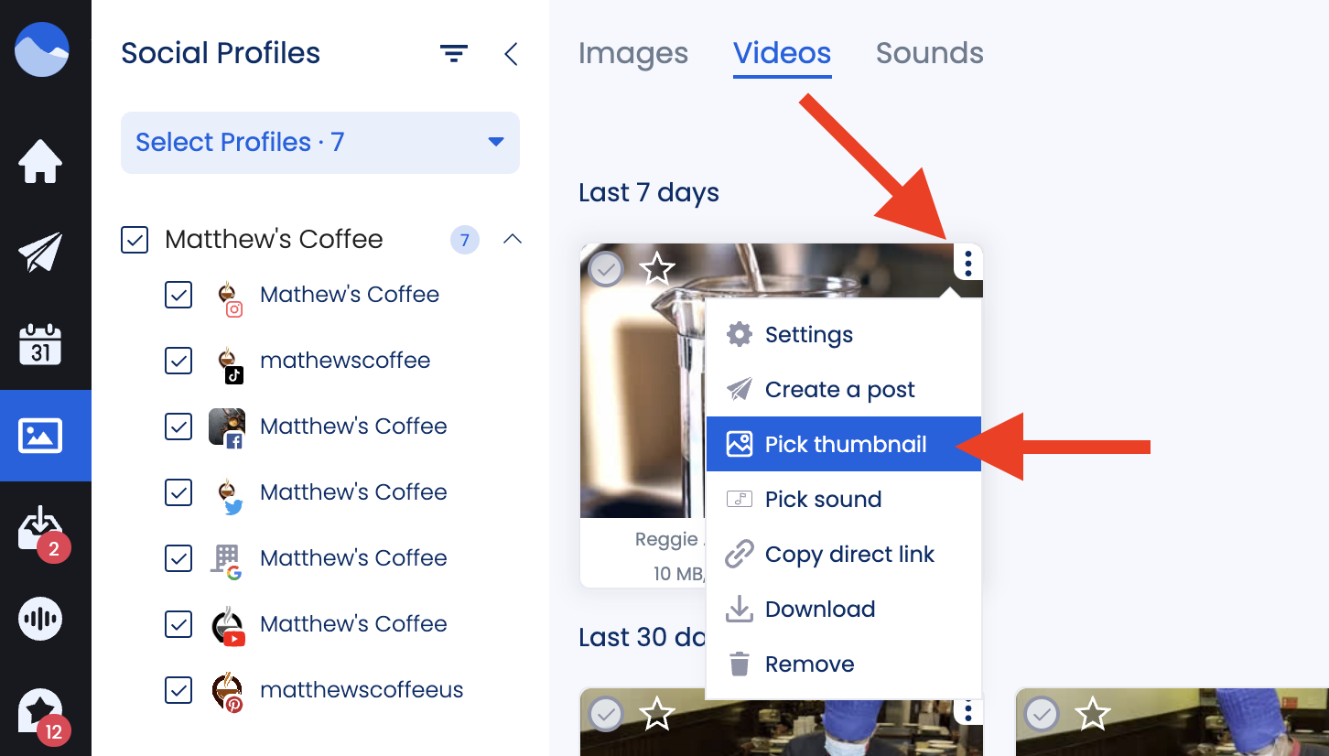Image resolution: width=1329 pixels, height=756 pixels.
Task: Switch to the Images tab
Action: click(633, 54)
